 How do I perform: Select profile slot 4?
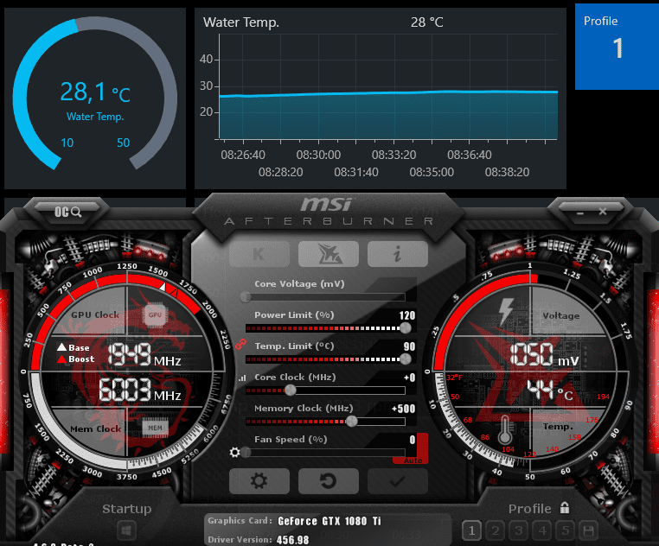click(x=542, y=530)
